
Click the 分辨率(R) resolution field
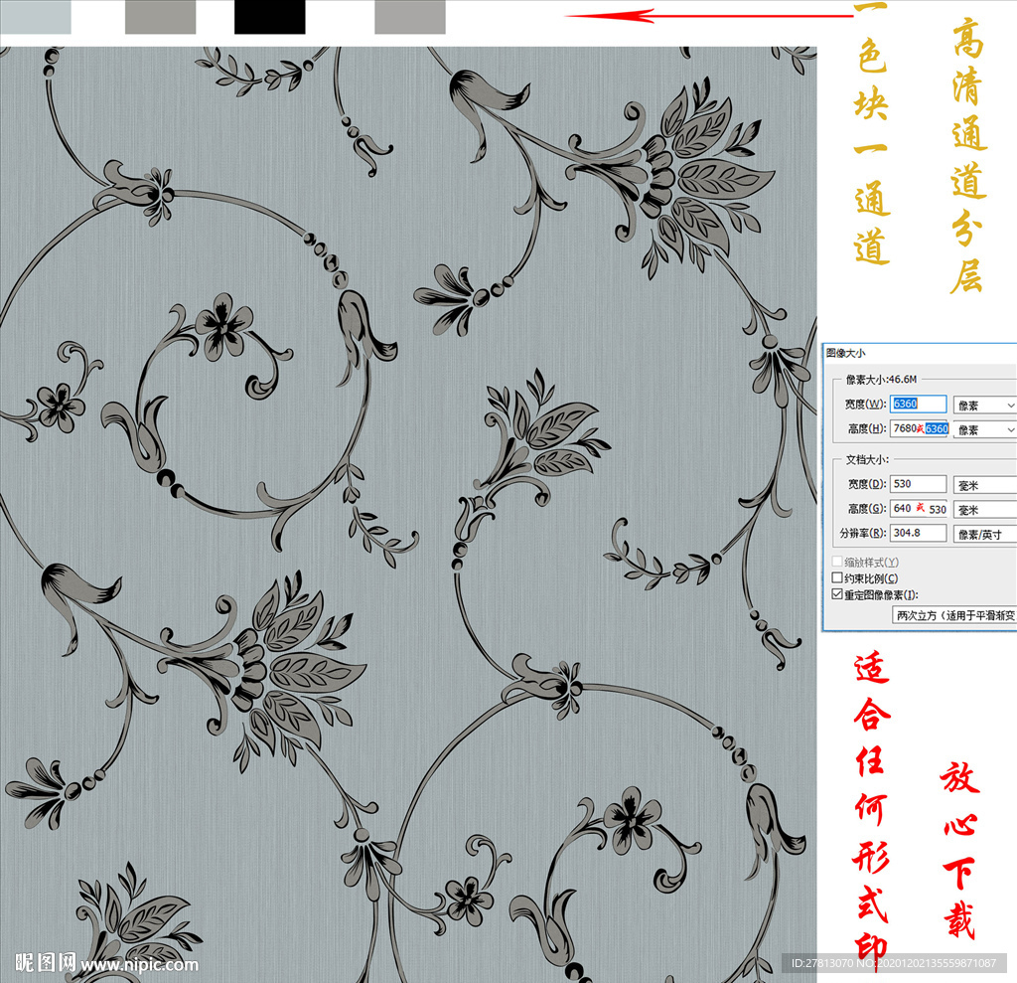pos(918,533)
